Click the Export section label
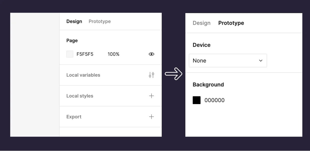The height and width of the screenshot is (151, 310). pos(74,117)
